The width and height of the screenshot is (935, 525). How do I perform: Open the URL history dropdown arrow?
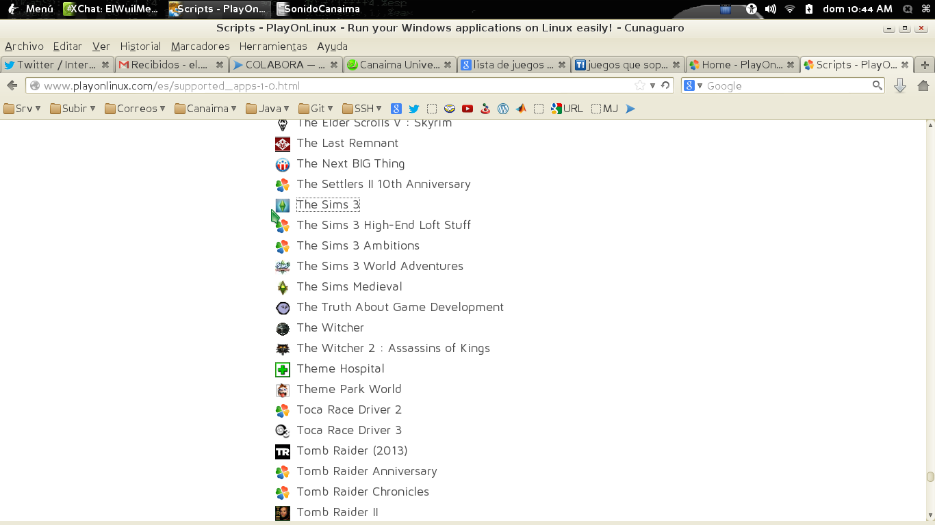click(652, 85)
